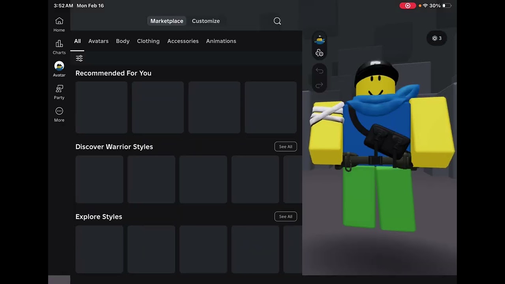
Task: Open Marketplace search magnifier
Action: pyautogui.click(x=277, y=21)
